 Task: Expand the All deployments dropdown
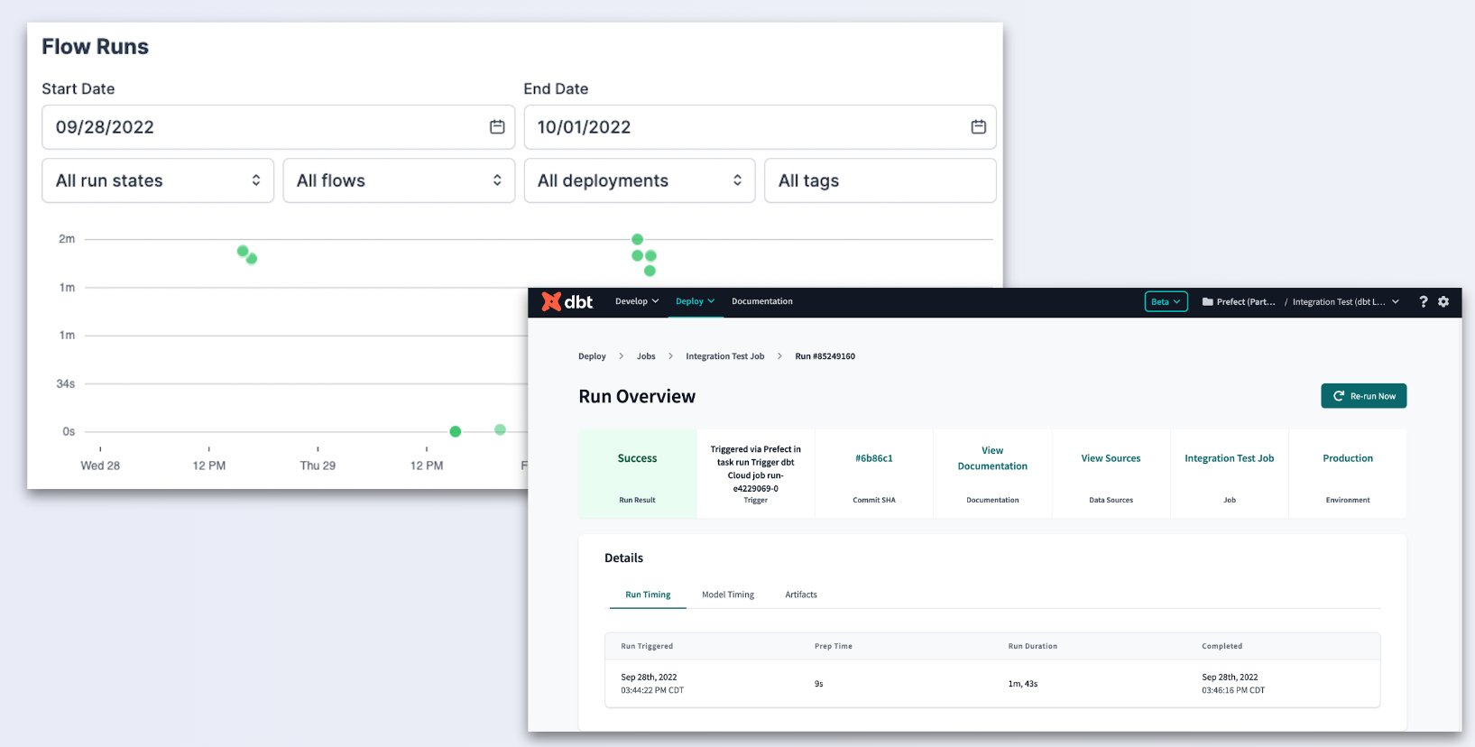coord(639,180)
